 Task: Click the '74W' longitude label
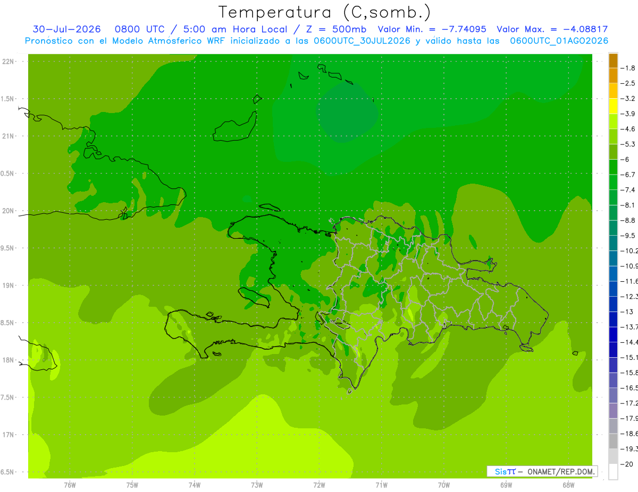point(195,485)
